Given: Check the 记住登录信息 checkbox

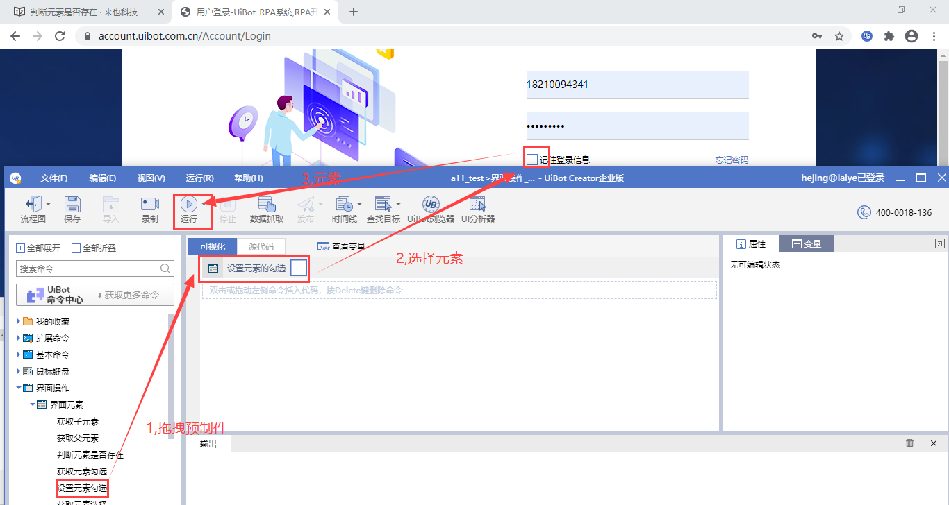Looking at the screenshot, I should point(532,160).
